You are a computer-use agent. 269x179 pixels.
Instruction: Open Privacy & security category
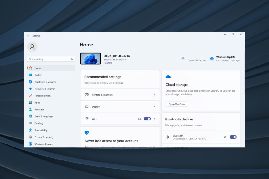(51, 137)
